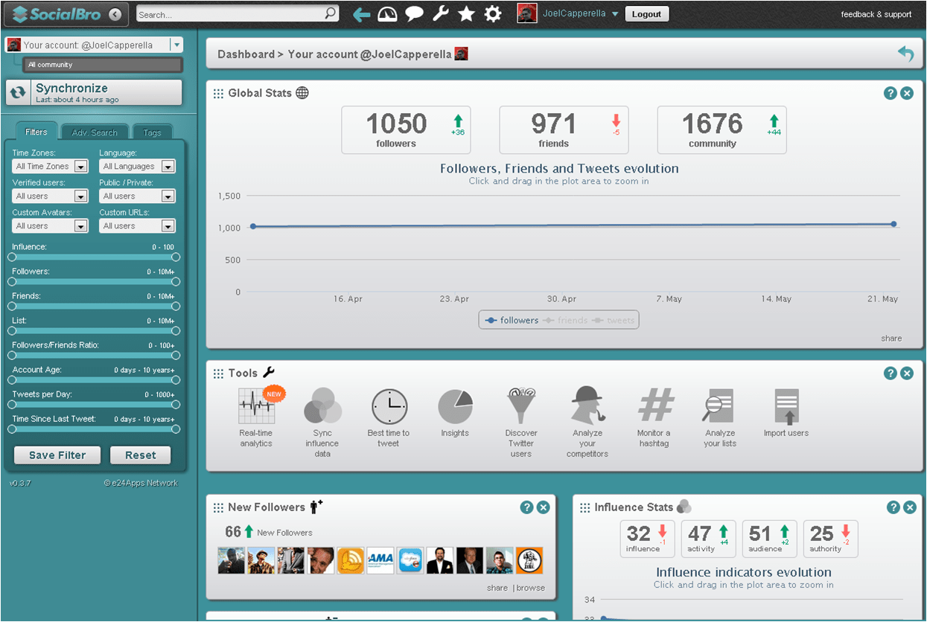Image resolution: width=927 pixels, height=622 pixels.
Task: Click share link in Global Stats panel
Action: pyautogui.click(x=891, y=338)
